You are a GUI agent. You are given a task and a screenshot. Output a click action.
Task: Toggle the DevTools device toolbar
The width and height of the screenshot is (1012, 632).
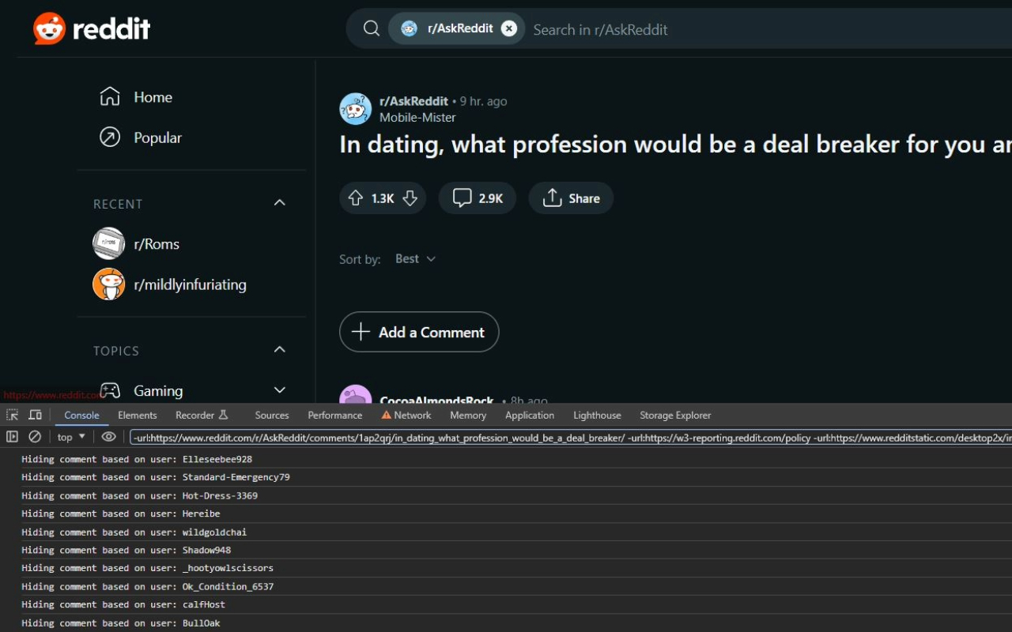[35, 415]
